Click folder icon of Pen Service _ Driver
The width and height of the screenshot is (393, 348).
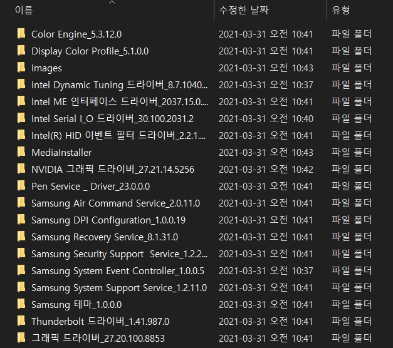[21, 186]
